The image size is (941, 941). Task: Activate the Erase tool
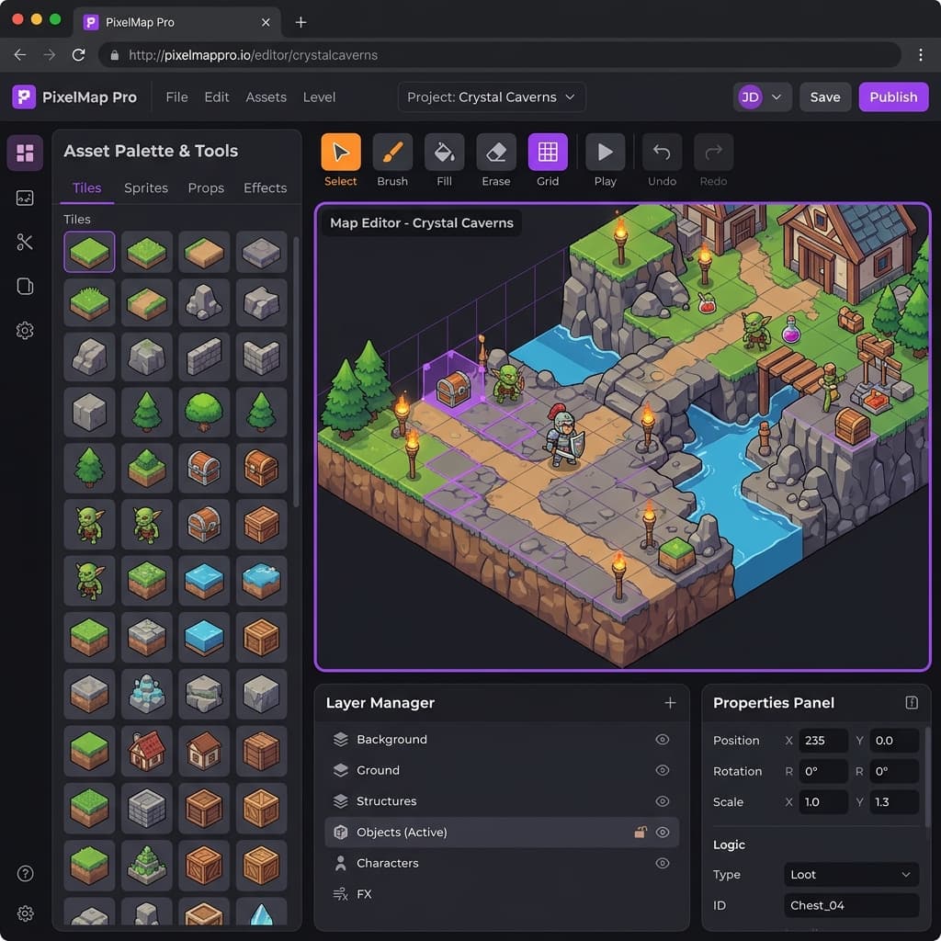click(x=495, y=153)
